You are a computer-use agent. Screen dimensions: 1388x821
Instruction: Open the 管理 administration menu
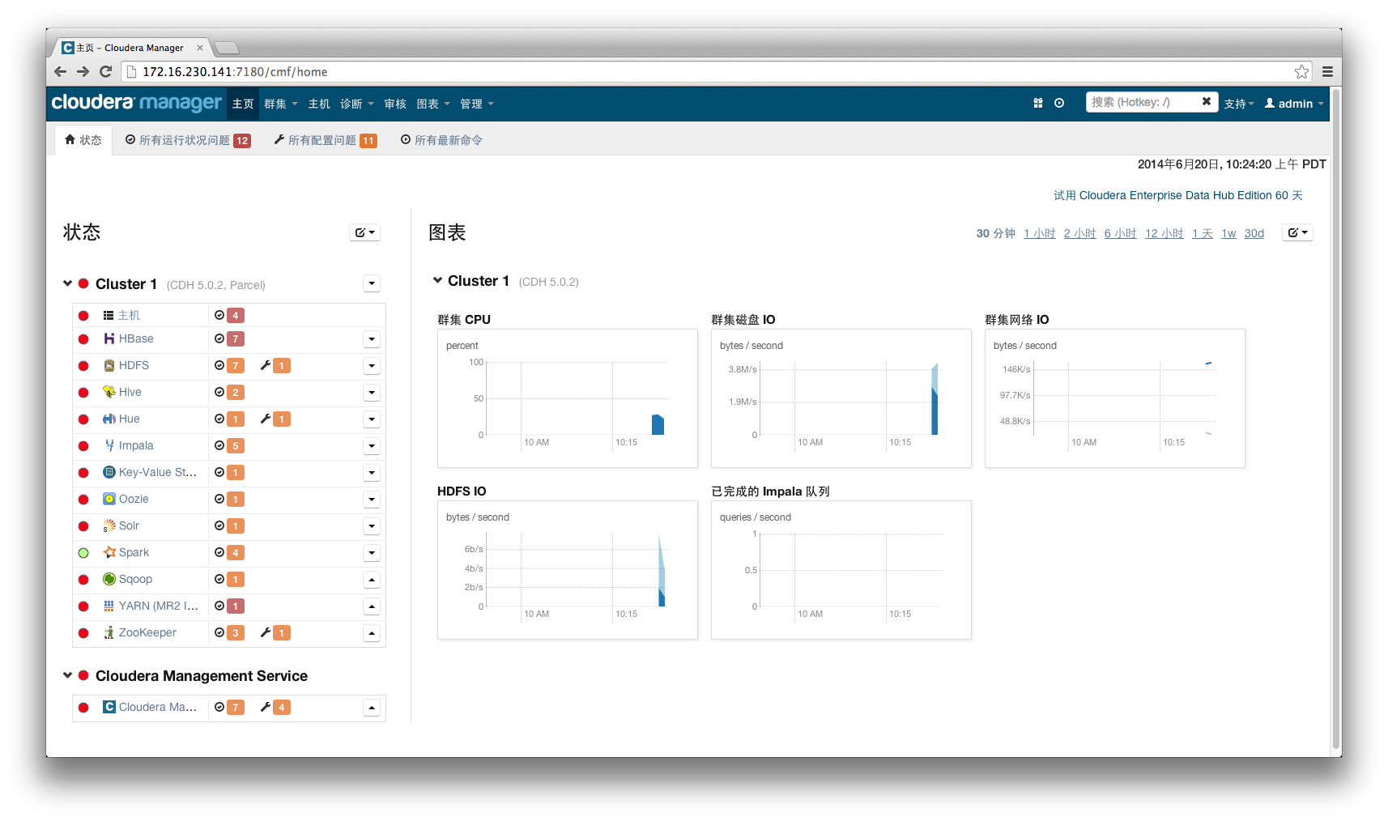pos(477,104)
